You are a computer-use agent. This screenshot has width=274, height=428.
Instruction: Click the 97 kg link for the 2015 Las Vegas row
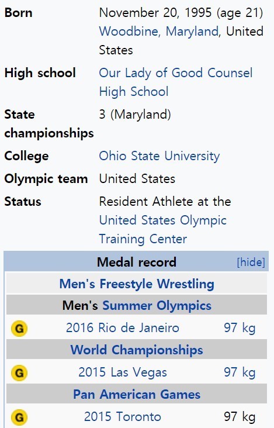[x=240, y=372]
